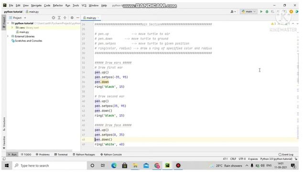Open the Event Log
The width and height of the screenshot is (306, 172).
[286, 154]
